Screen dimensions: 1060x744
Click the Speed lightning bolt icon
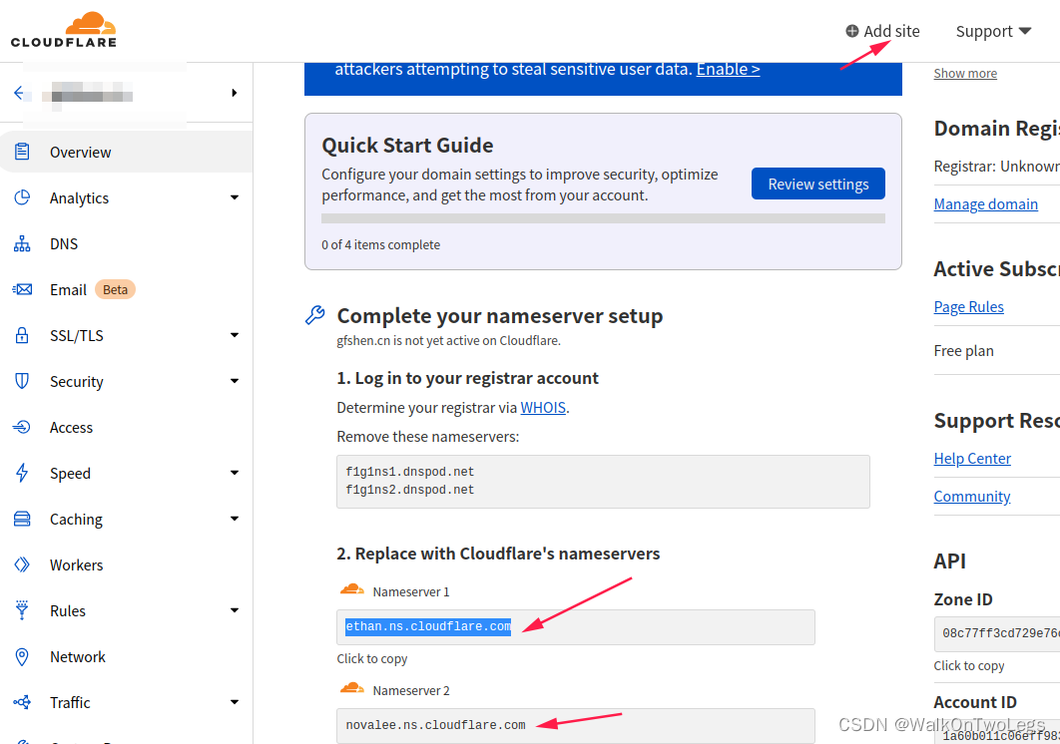(22, 473)
